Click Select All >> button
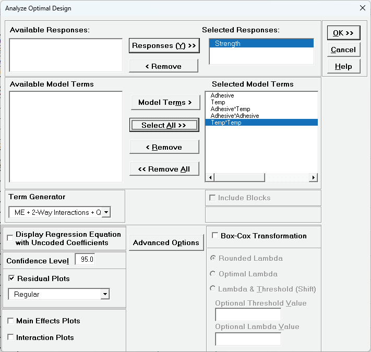Image resolution: width=371 pixels, height=352 pixels. coord(164,125)
